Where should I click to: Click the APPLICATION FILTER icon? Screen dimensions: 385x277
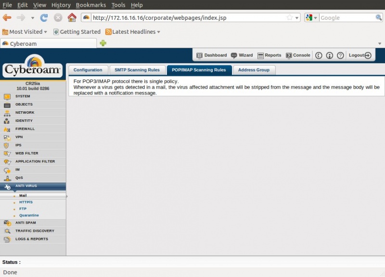pyautogui.click(x=7, y=162)
